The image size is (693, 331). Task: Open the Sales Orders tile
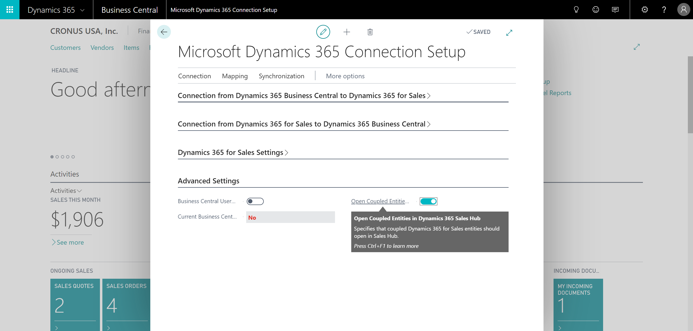tap(126, 305)
